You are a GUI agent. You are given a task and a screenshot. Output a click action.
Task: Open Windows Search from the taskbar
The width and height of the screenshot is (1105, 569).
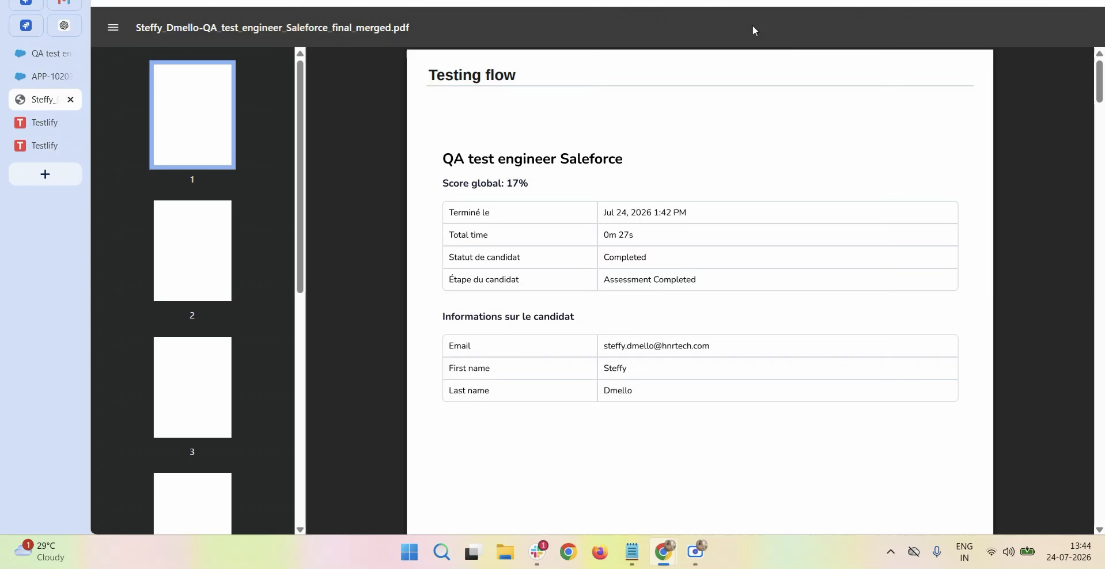(x=442, y=552)
